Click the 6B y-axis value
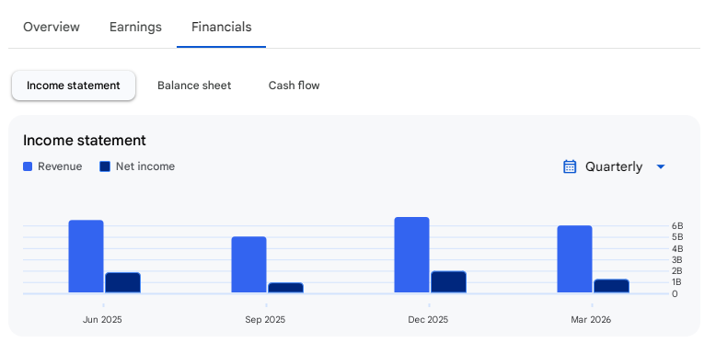The image size is (716, 354). pyautogui.click(x=677, y=226)
